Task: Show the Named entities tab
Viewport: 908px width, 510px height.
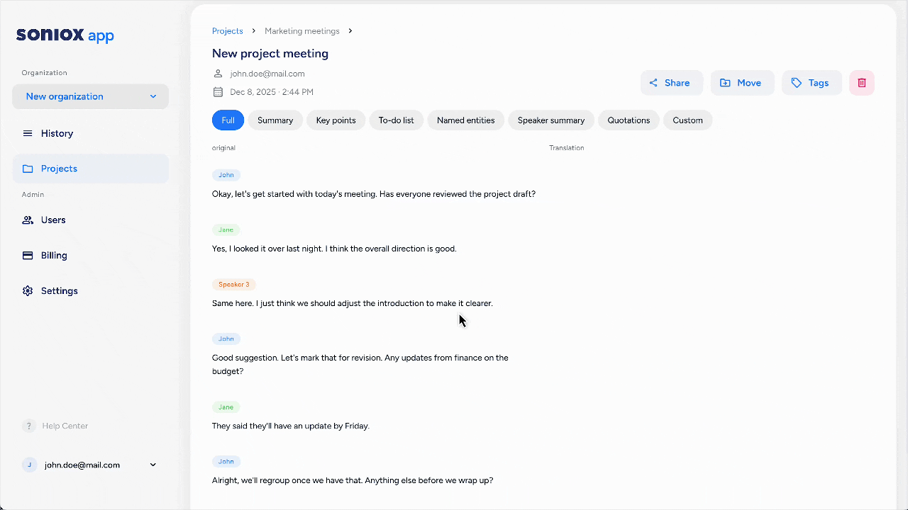Action: pos(465,120)
